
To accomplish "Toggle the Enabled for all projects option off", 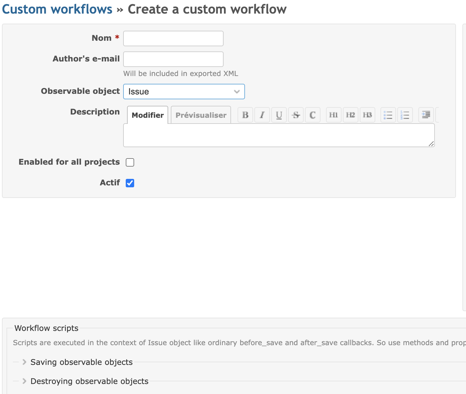I will click(130, 162).
